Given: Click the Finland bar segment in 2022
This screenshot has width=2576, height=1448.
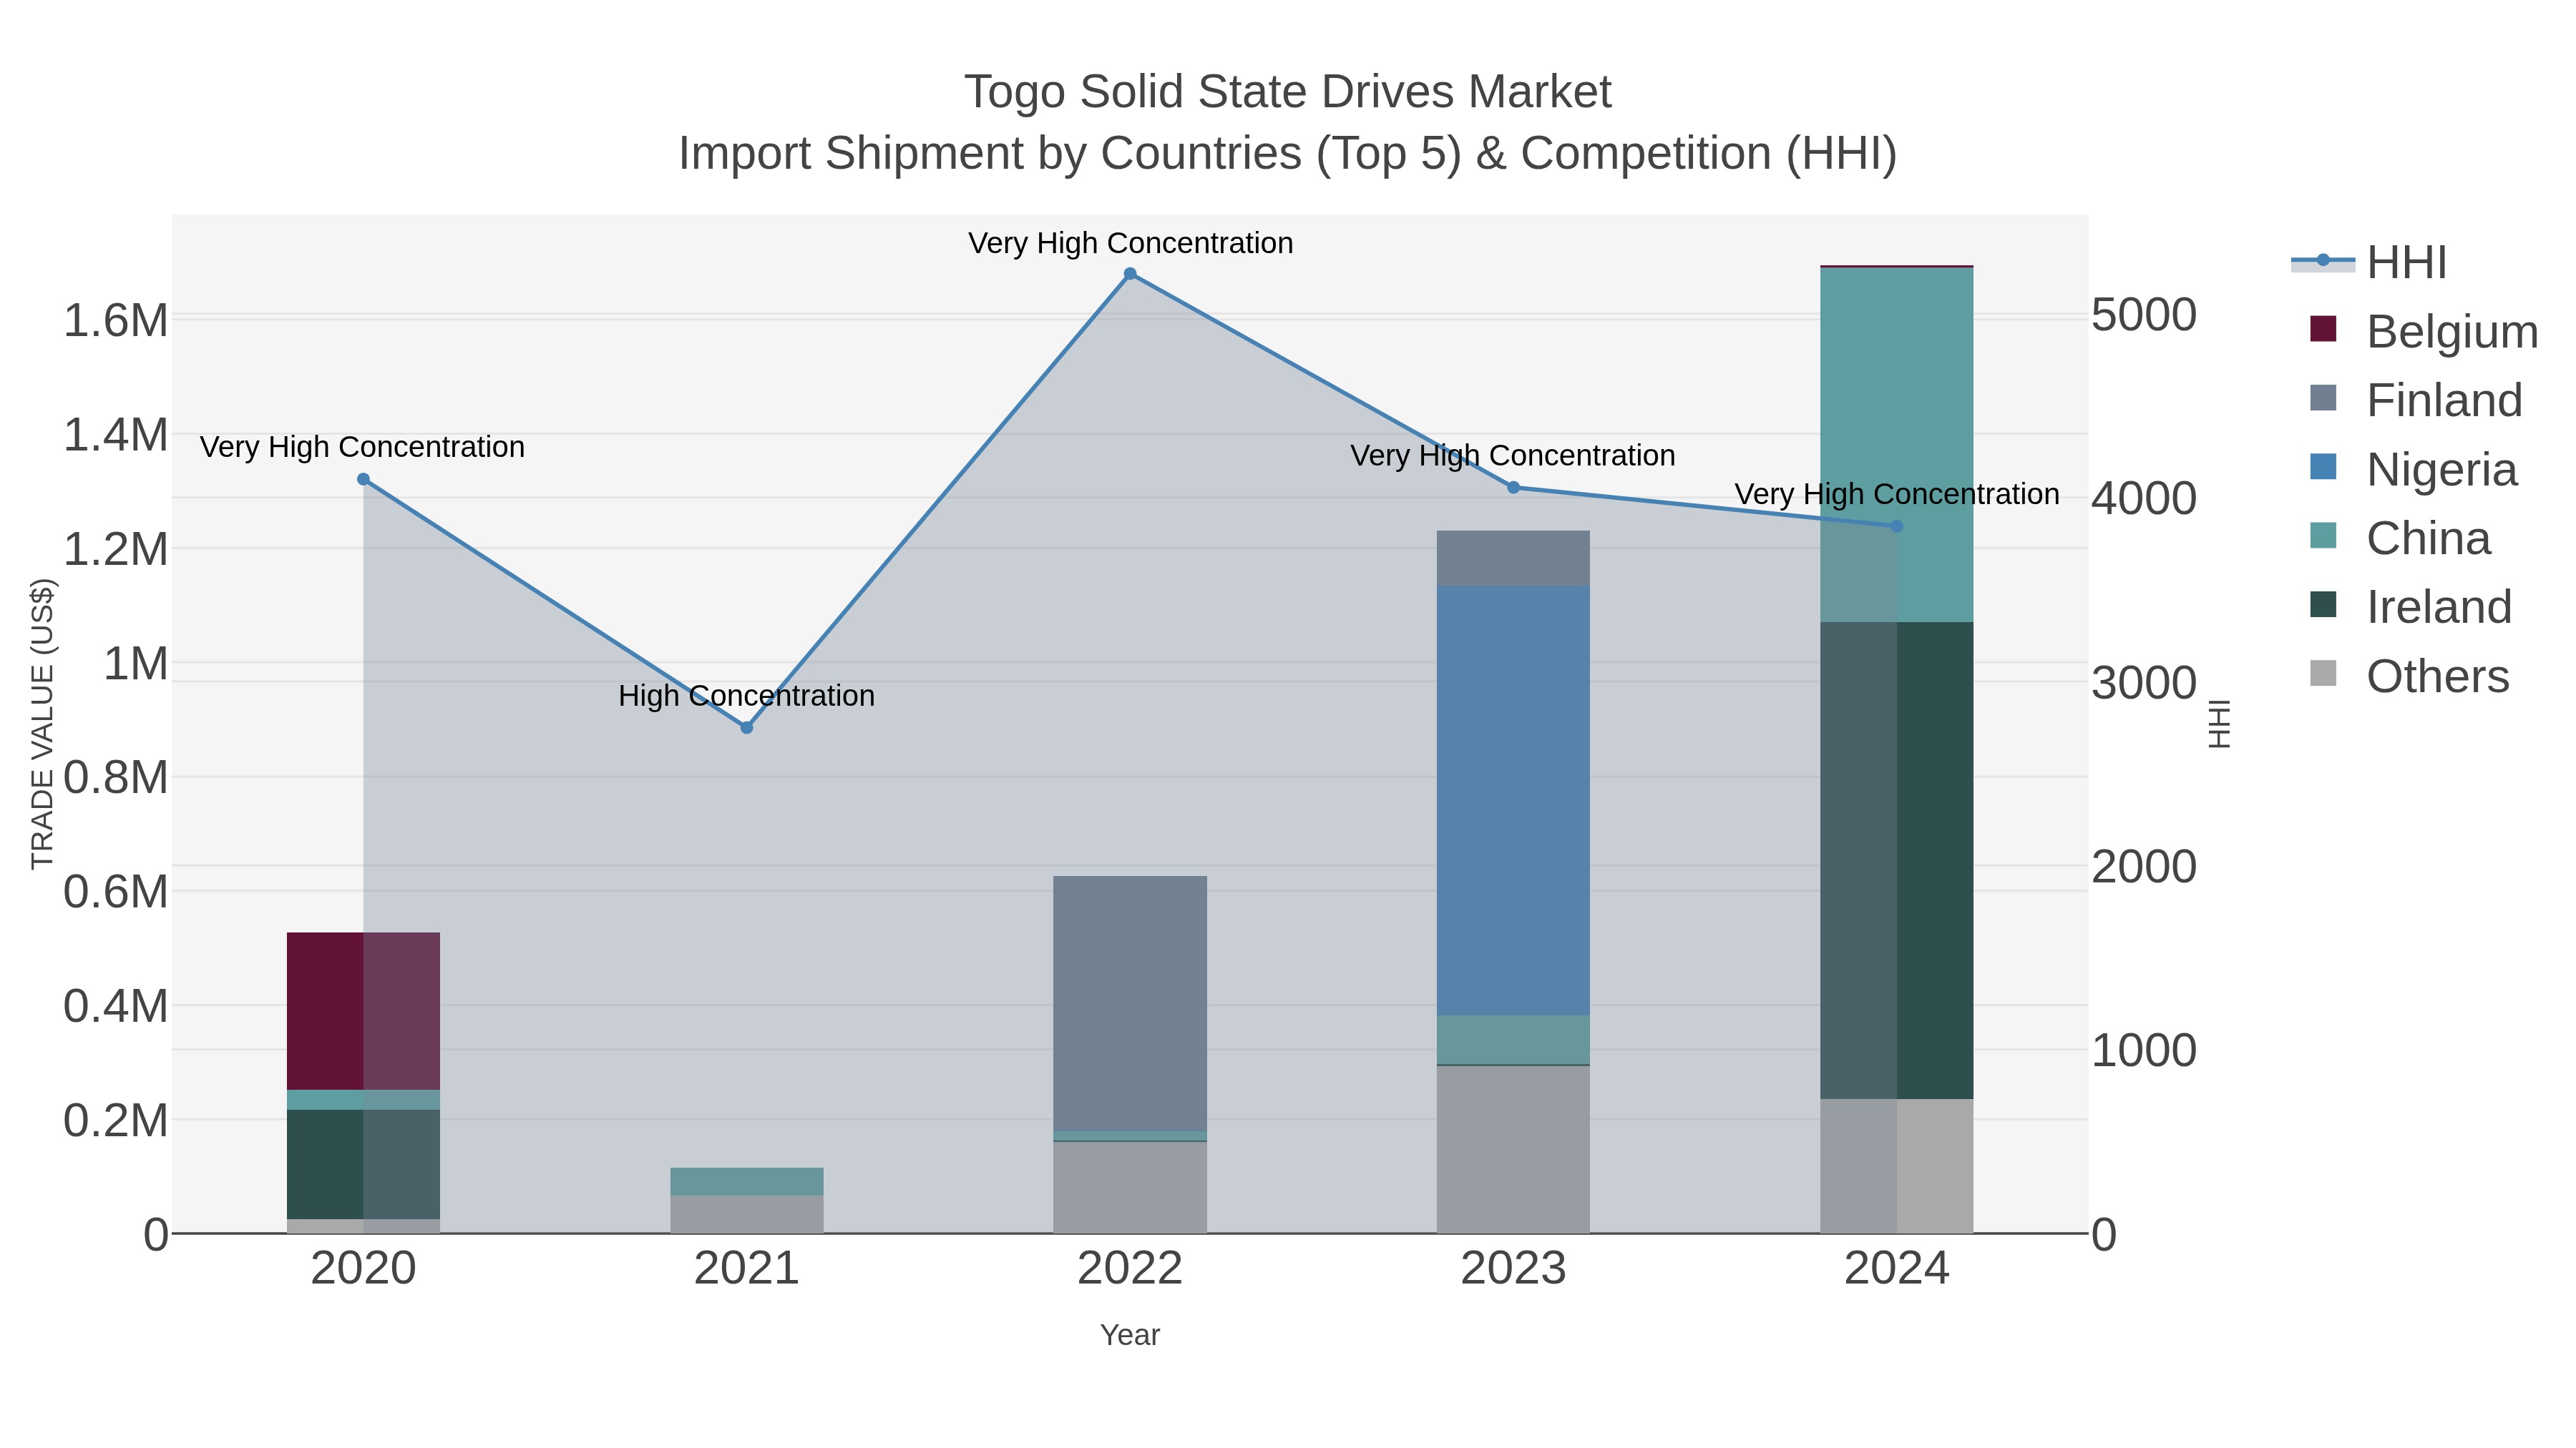Looking at the screenshot, I should pos(1130,1003).
